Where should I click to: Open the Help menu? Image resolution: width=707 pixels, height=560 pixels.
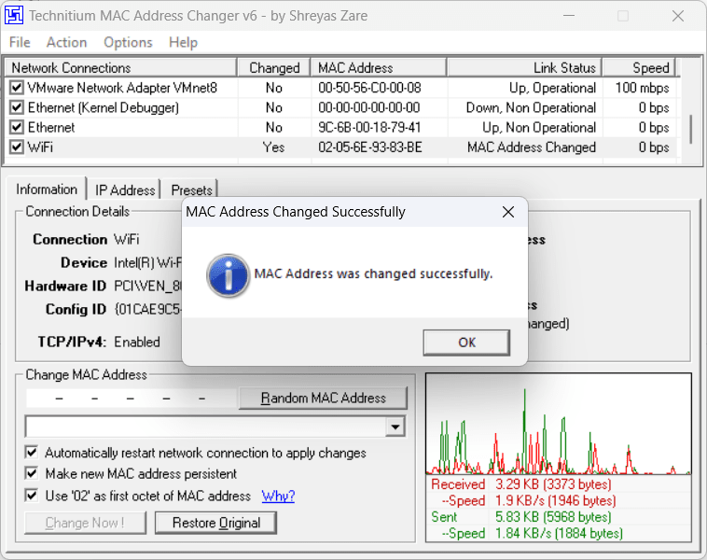coord(183,42)
